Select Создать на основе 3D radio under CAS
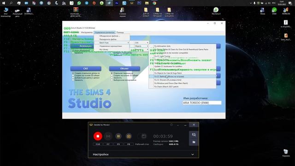The width and height of the screenshot is (295, 166). click(73, 76)
